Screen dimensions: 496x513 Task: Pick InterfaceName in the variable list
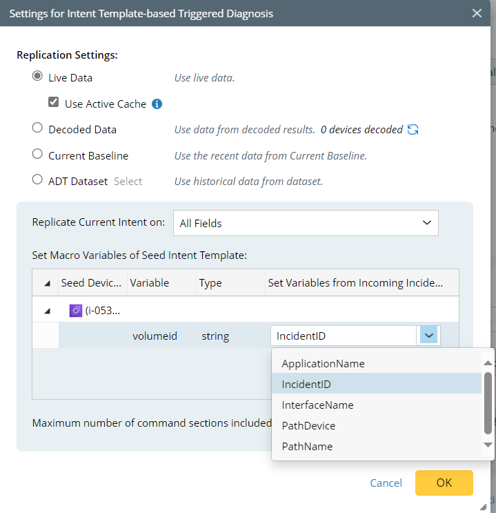click(x=317, y=405)
